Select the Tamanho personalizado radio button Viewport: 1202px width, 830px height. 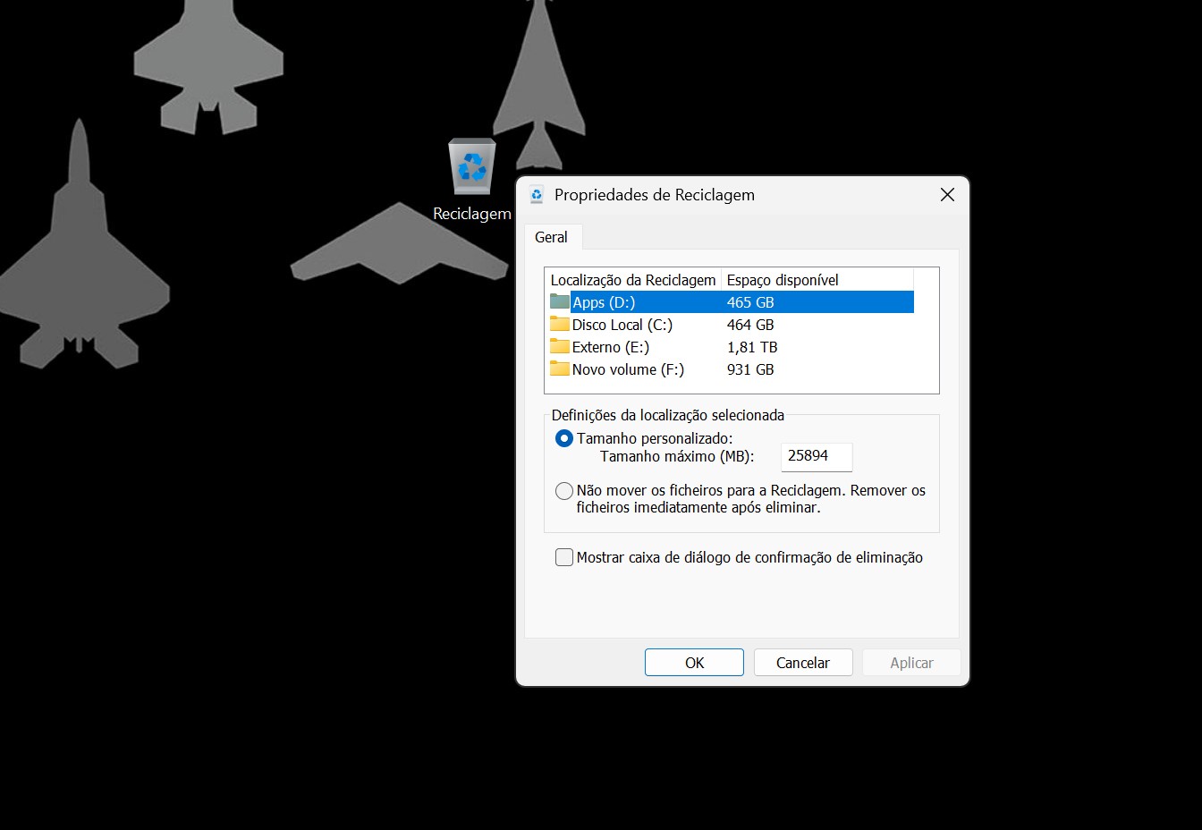tap(564, 438)
